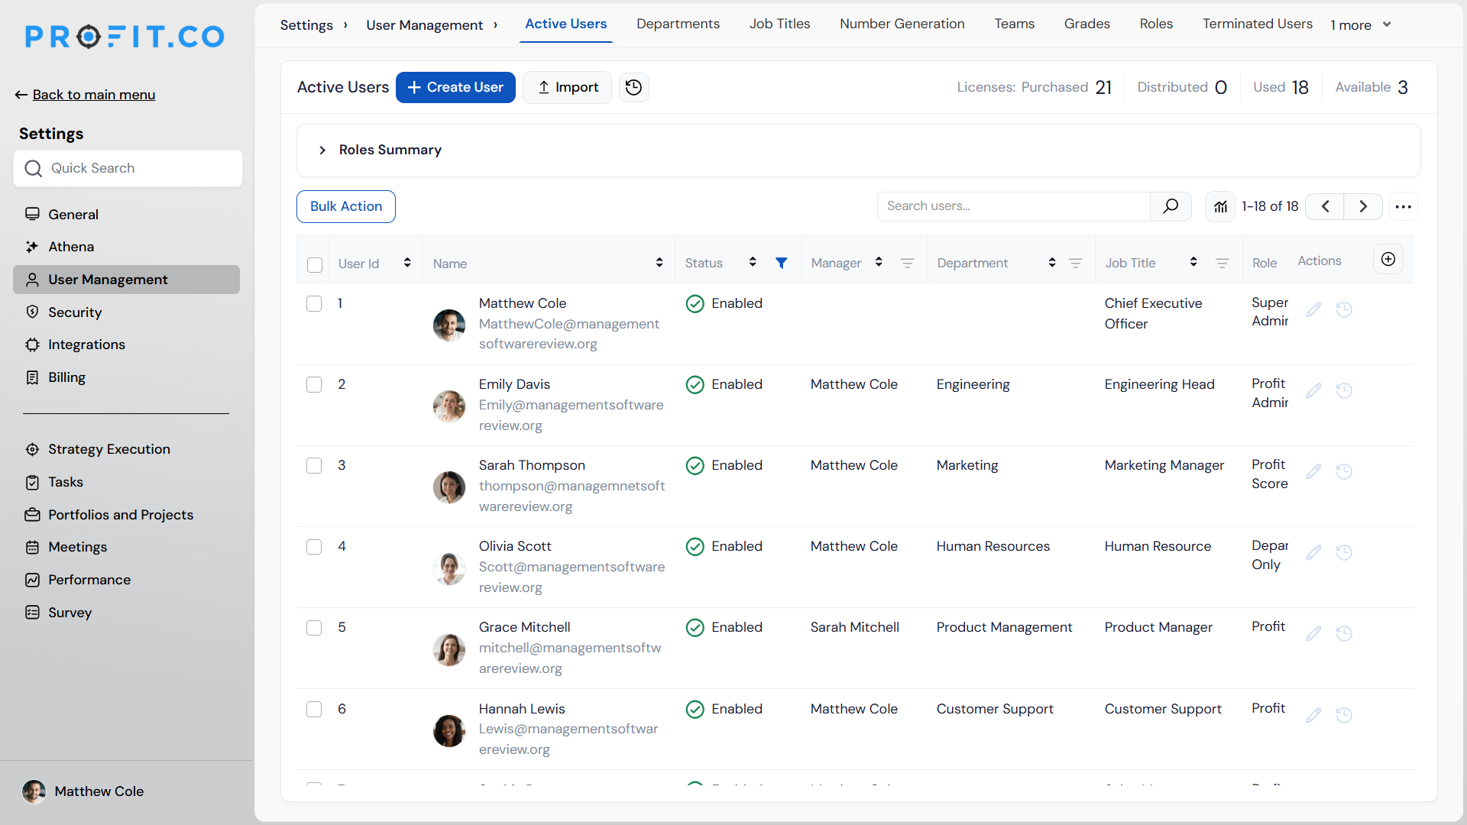
Task: Open the Terminated Users tab
Action: (x=1257, y=24)
